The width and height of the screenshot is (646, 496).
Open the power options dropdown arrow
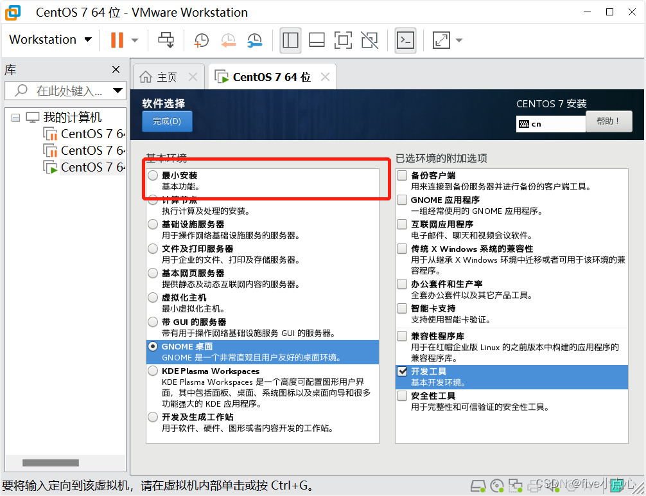click(x=135, y=40)
